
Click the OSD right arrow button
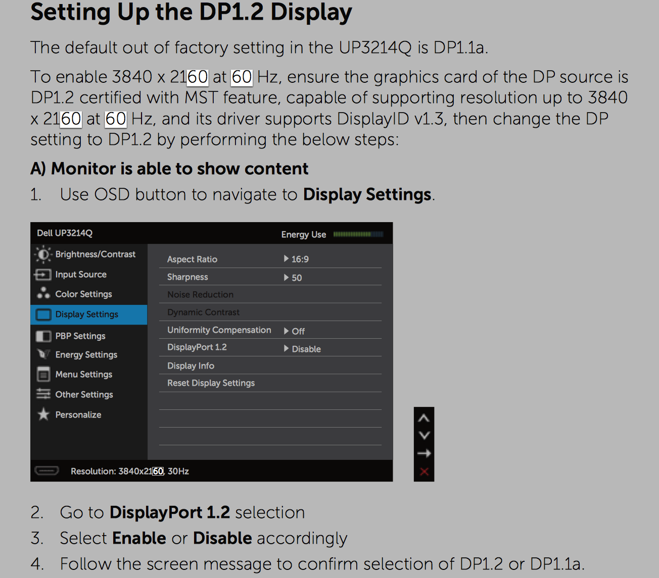(x=424, y=453)
